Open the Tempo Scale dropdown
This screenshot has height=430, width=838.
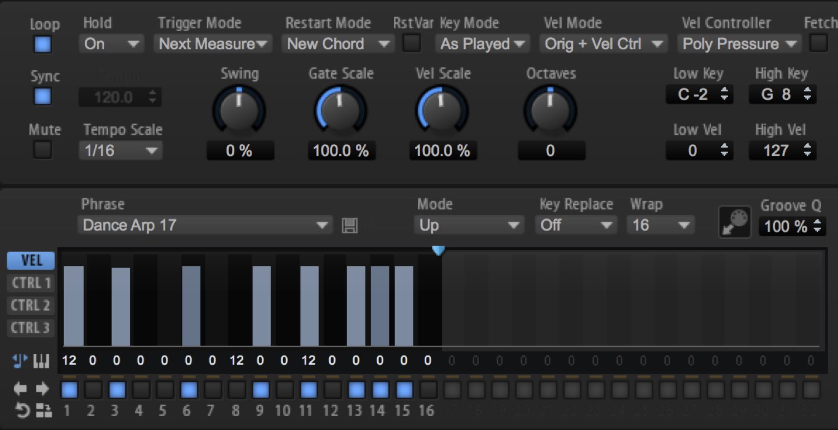pos(121,150)
